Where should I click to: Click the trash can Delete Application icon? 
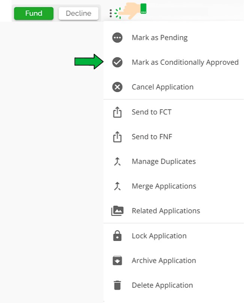coord(117,285)
